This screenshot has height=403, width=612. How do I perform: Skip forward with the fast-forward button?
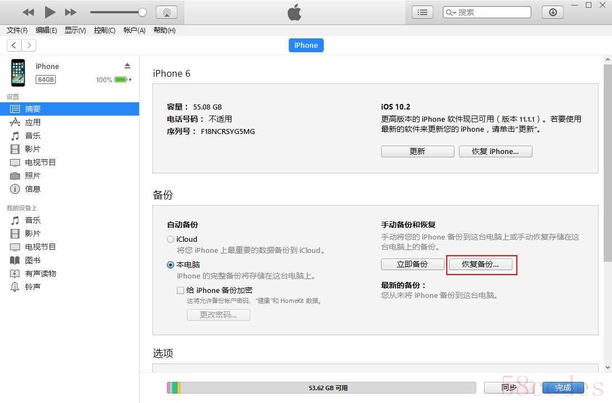coord(71,12)
